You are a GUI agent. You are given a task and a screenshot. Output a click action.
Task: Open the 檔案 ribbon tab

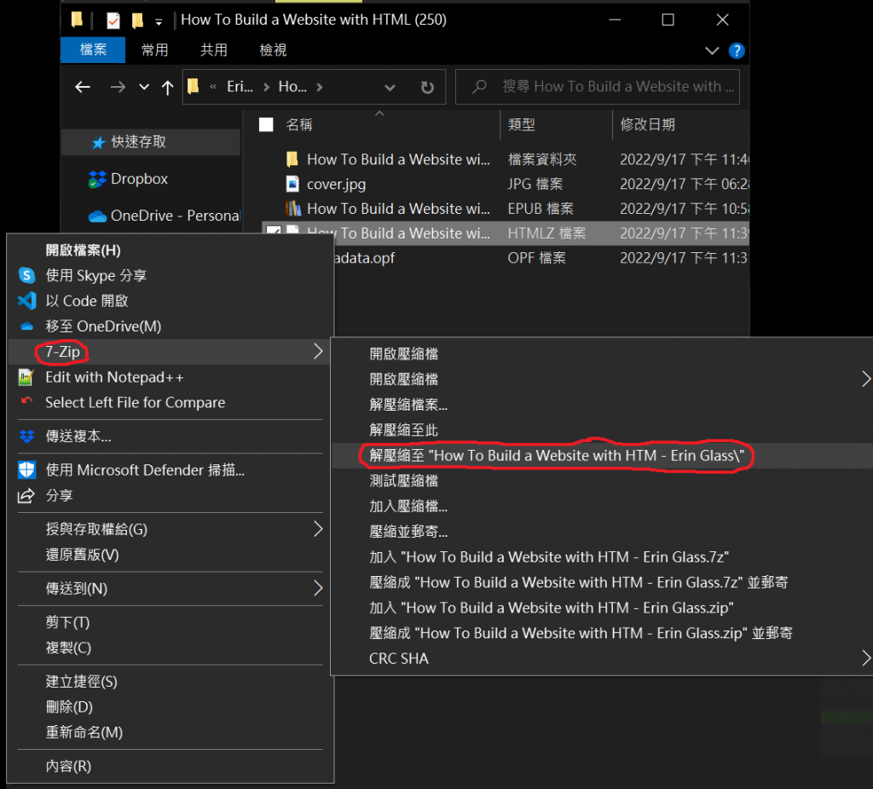[93, 50]
